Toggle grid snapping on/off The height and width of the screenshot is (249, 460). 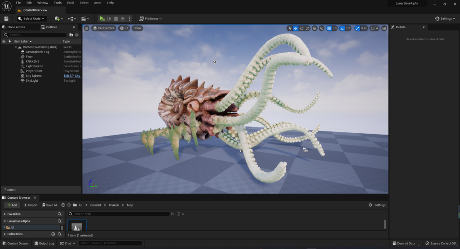(x=329, y=28)
